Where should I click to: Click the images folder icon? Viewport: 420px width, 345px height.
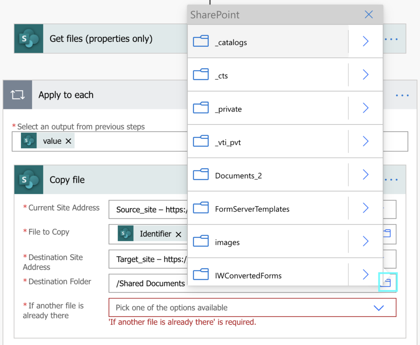tap(201, 241)
